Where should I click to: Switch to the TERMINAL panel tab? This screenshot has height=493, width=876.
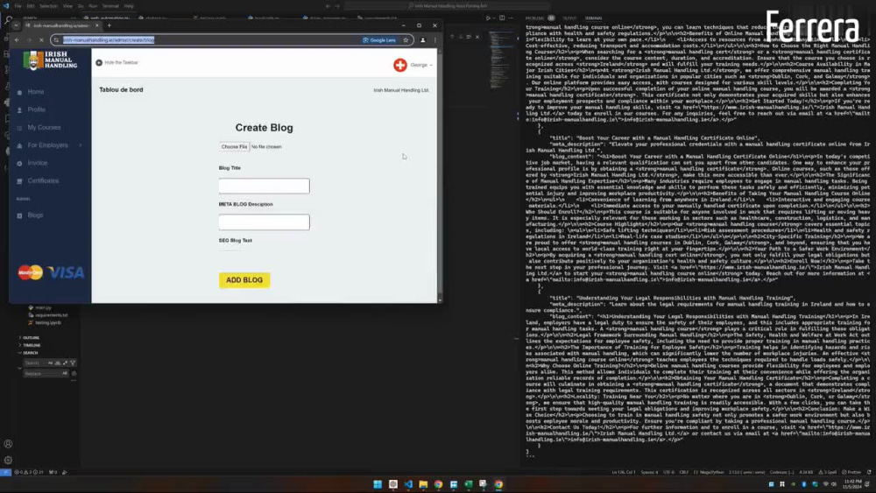tap(593, 18)
